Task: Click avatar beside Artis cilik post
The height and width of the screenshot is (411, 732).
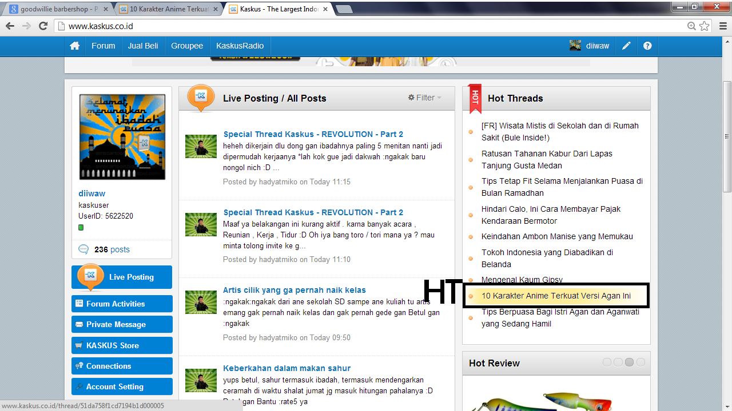Action: pyautogui.click(x=201, y=302)
